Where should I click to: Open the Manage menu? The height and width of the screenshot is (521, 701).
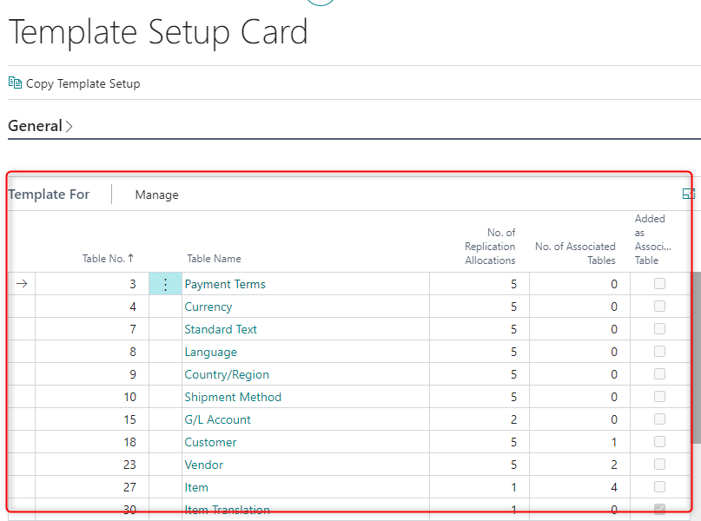point(156,195)
